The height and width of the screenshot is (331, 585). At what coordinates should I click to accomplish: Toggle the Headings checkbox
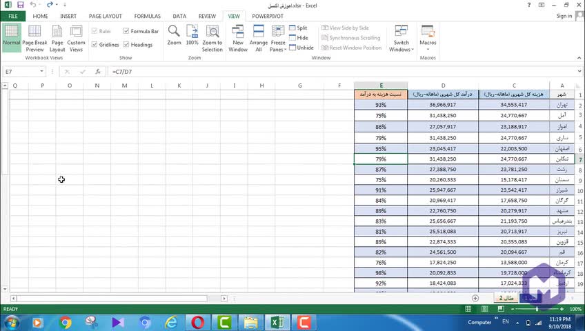[x=126, y=44]
